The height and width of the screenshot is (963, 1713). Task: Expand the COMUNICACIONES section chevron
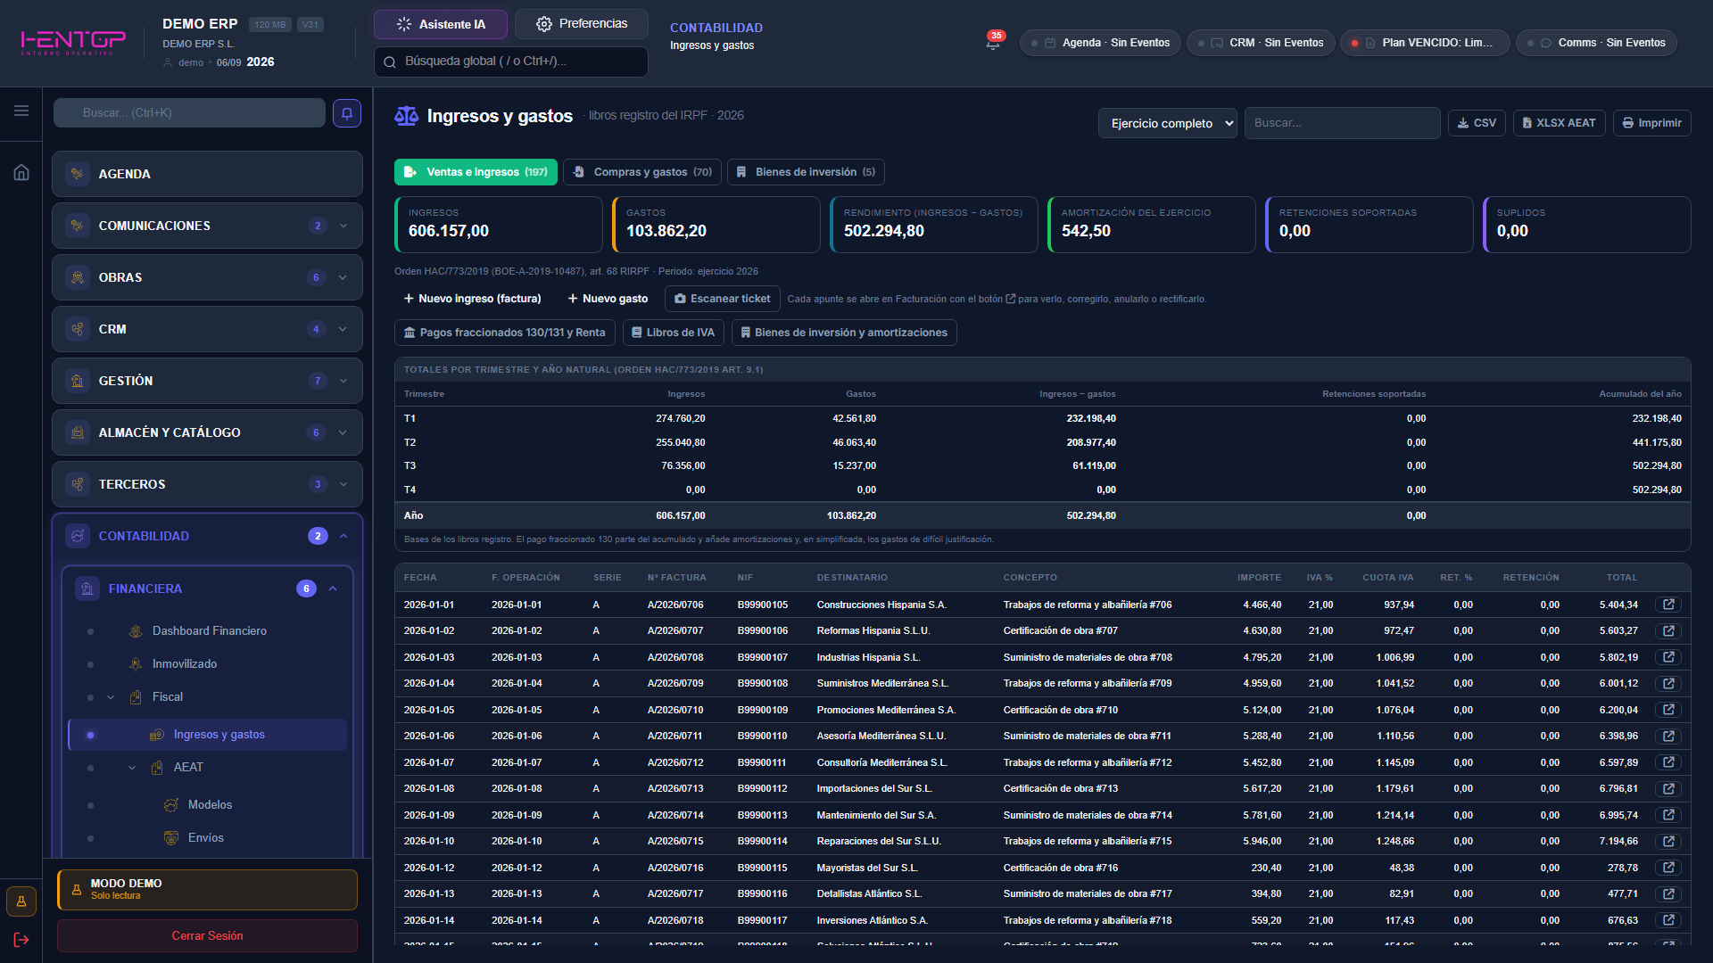343,226
